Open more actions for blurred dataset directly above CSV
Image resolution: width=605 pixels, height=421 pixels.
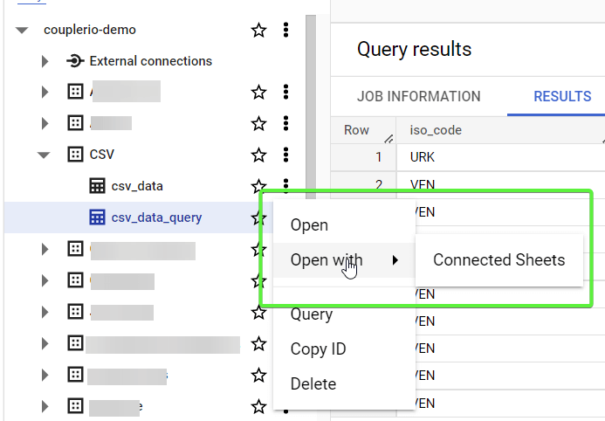[x=285, y=123]
